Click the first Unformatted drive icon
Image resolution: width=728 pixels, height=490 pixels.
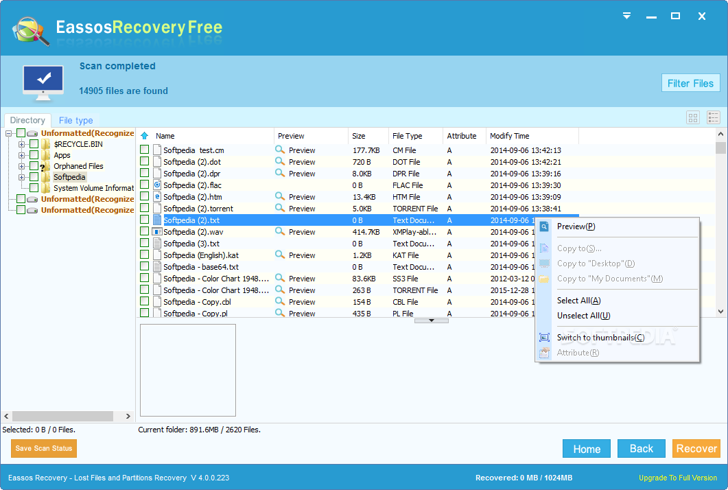[x=32, y=133]
